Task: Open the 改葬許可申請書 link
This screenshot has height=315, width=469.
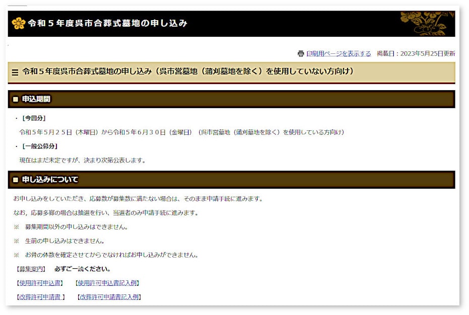Action: 41,297
